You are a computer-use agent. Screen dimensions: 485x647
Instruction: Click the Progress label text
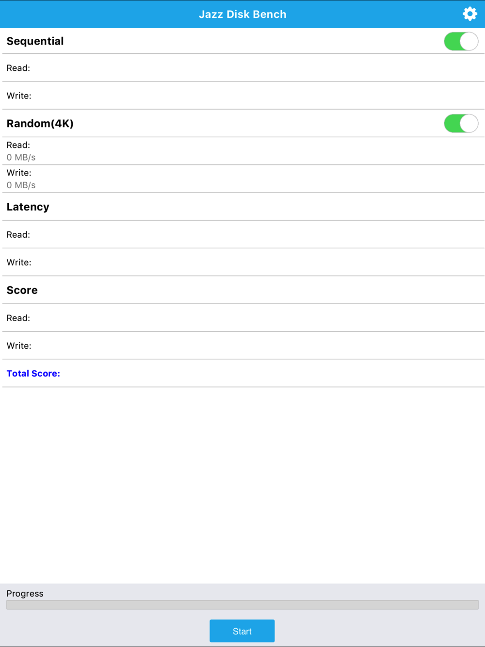click(25, 594)
